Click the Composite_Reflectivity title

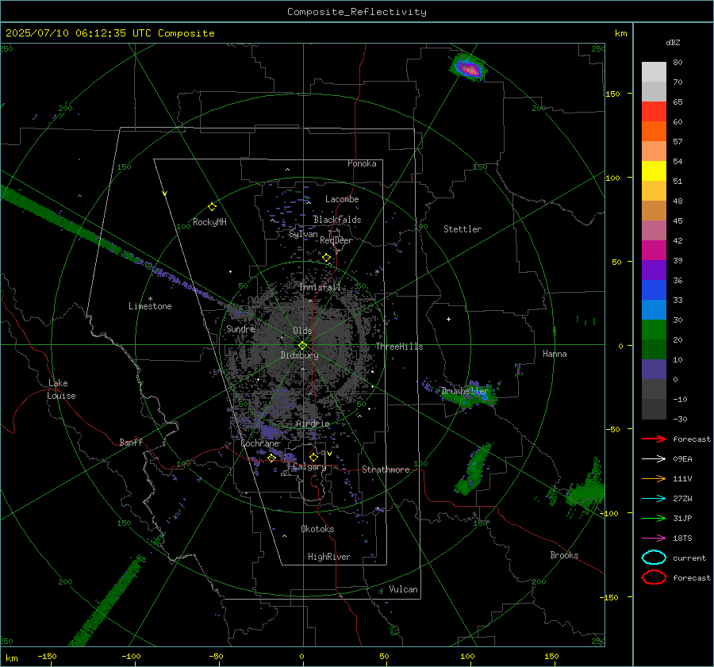click(357, 12)
